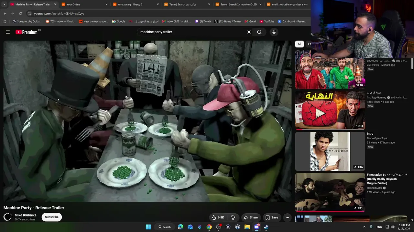414x232 pixels.
Task: Switch to the multi slot cable organizer tab
Action: 287,5
